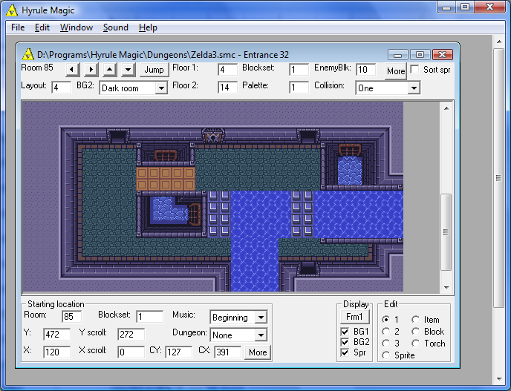Click the down arrow room navigation button
This screenshot has width=511, height=391.
click(128, 70)
